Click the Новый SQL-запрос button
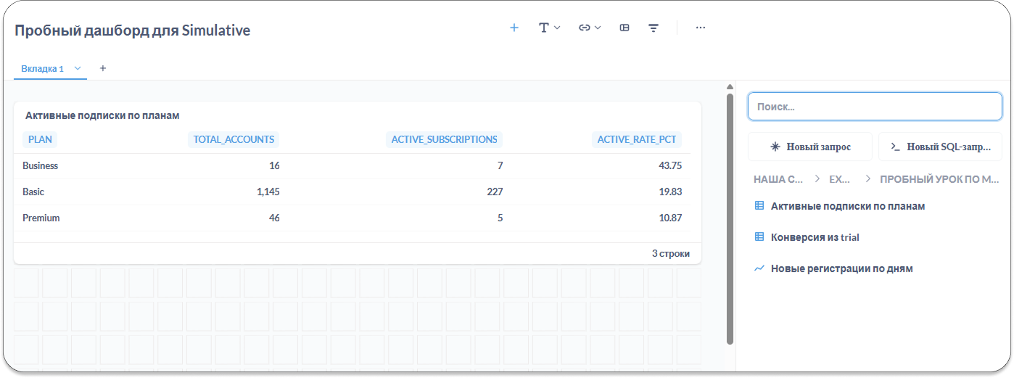Image resolution: width=1014 pixels, height=378 pixels. [x=939, y=147]
